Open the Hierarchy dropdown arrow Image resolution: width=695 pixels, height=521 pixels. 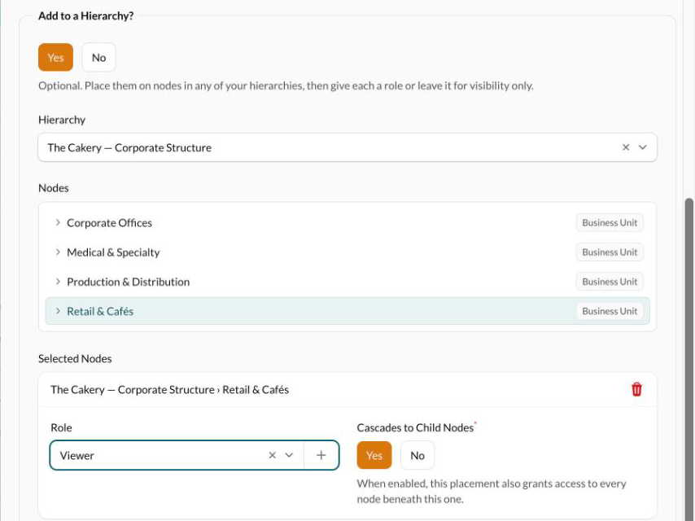[642, 147]
